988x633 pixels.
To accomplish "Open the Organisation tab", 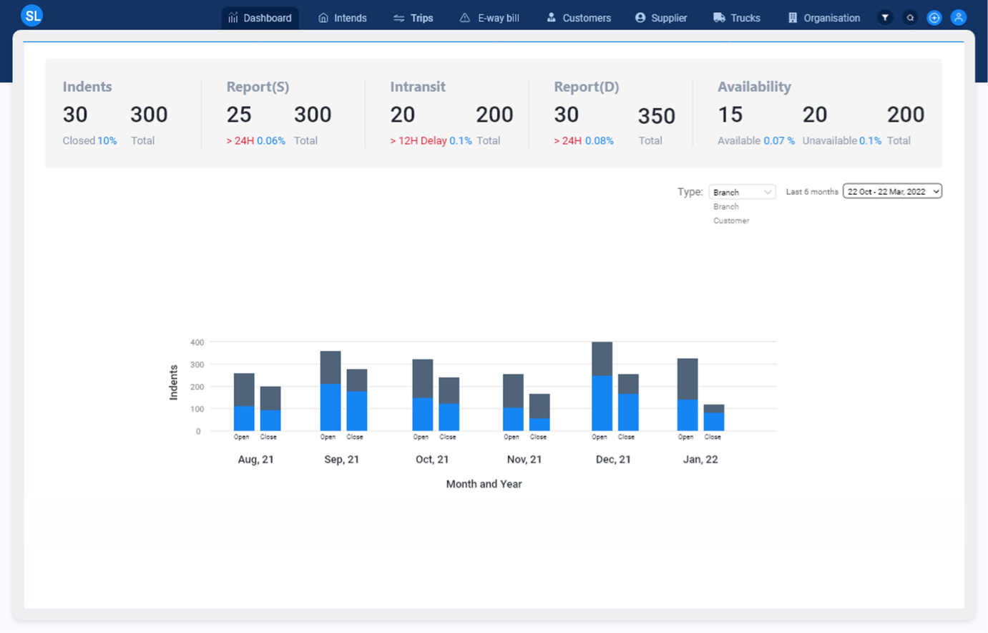I will [823, 18].
